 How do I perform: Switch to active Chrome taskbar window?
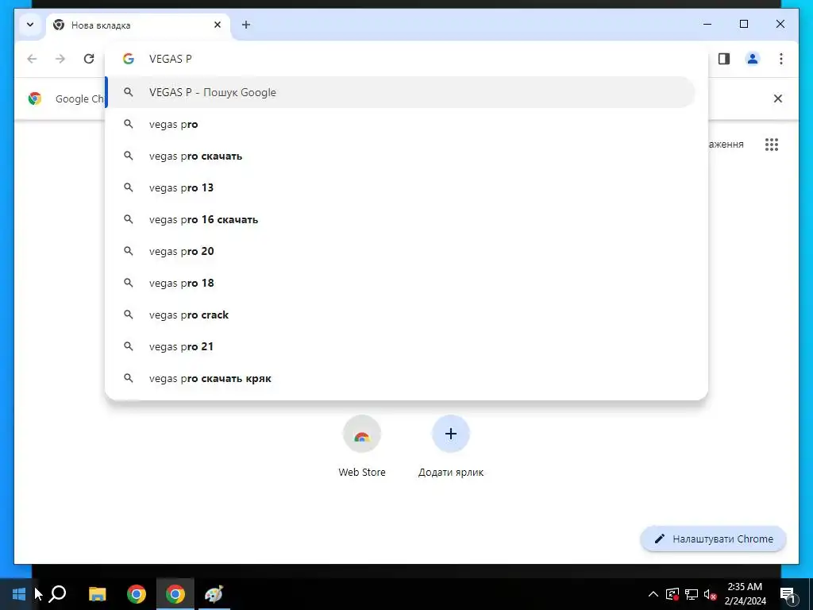[175, 594]
